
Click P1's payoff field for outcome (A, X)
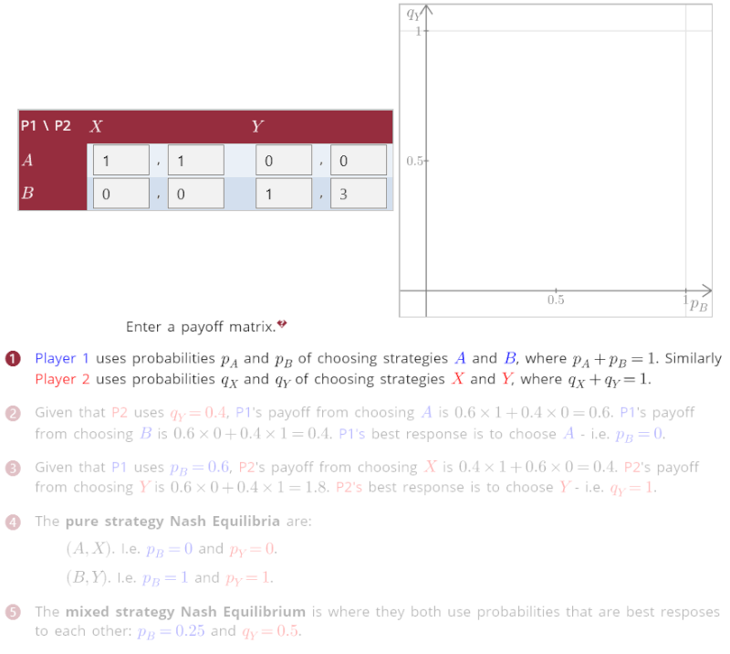(120, 161)
